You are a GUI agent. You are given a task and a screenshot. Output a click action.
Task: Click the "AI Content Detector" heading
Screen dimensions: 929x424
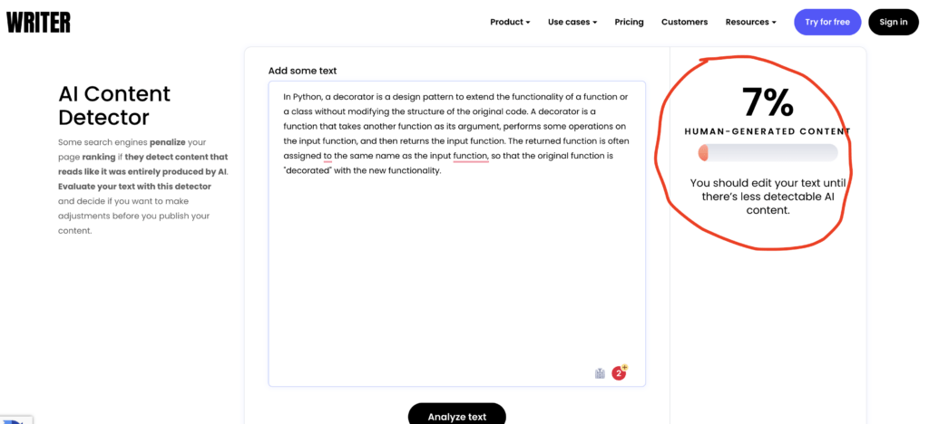tap(114, 105)
